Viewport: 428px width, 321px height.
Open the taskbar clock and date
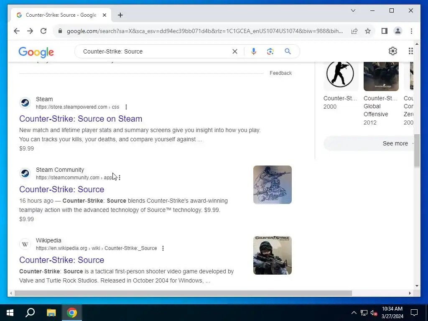click(x=392, y=313)
